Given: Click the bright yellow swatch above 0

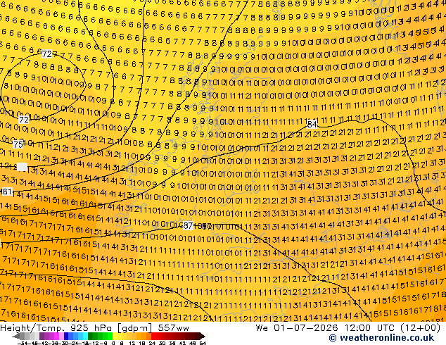Looking at the screenshot, I should (x=115, y=337).
